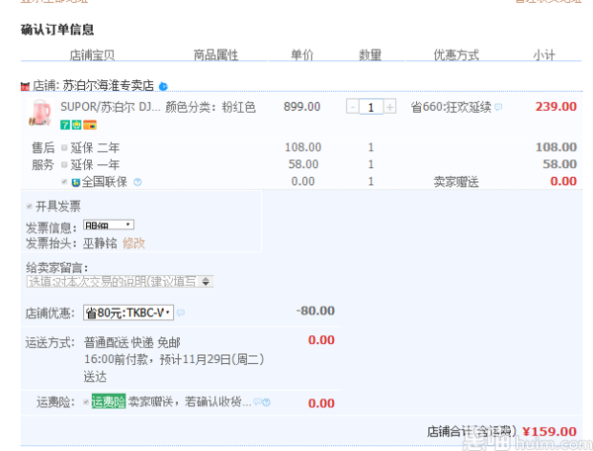Screen dimensions: 593x451
Task: Decrease quantity with the minus button
Action: tap(353, 107)
